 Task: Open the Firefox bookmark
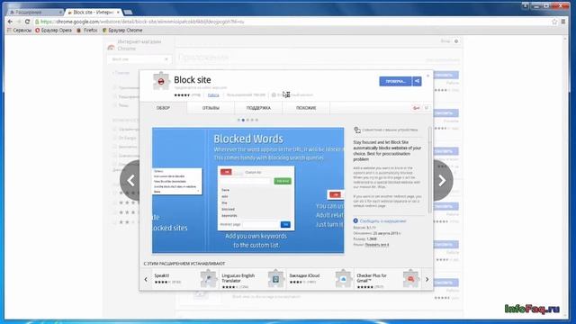[x=87, y=30]
